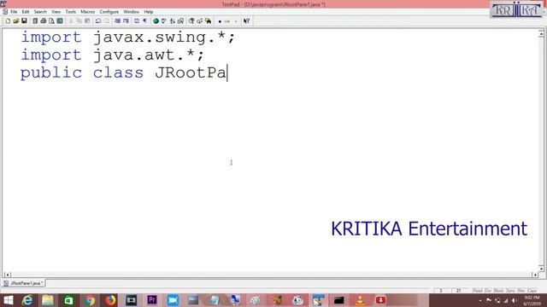Click the word 'public' in the editor

51,73
